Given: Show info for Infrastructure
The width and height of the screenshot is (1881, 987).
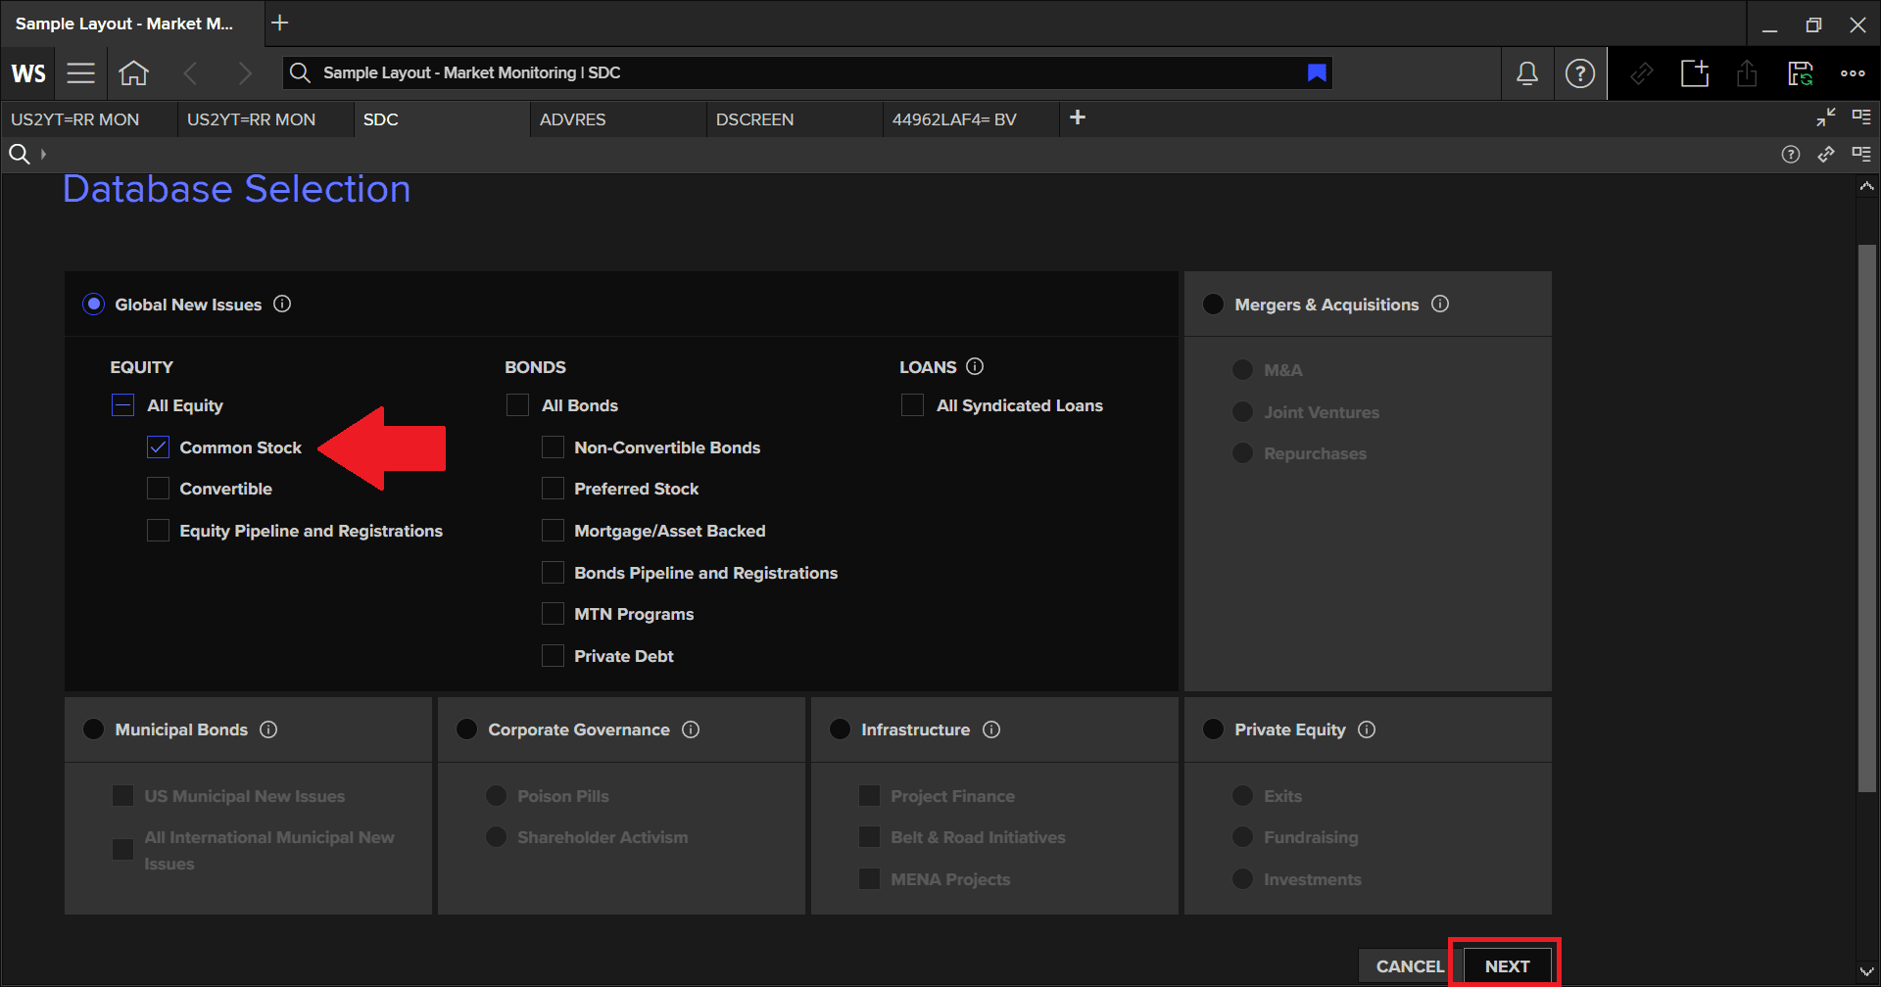Looking at the screenshot, I should 991,729.
